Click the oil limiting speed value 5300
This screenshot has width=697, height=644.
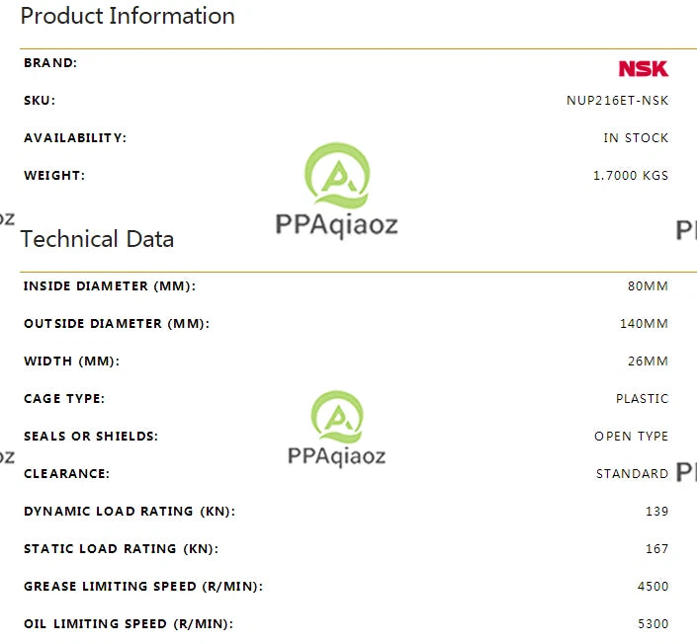(x=653, y=624)
